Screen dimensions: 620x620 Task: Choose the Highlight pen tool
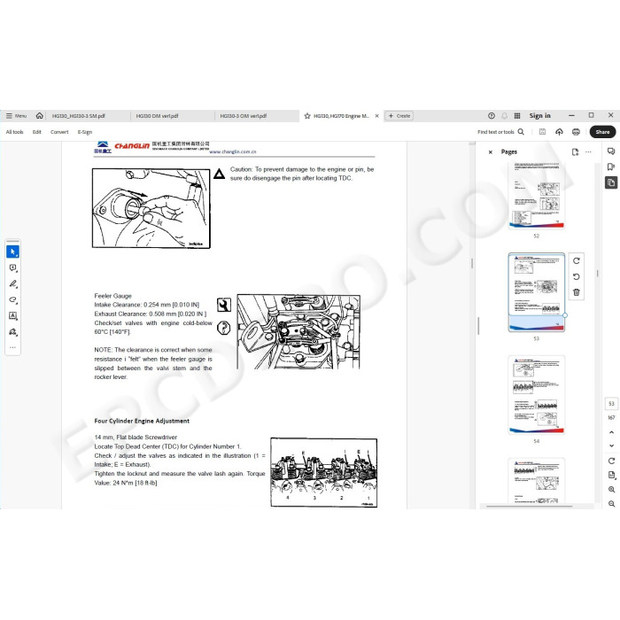13,284
